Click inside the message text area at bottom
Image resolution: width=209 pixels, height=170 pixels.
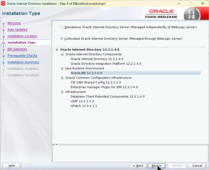[x=130, y=154]
